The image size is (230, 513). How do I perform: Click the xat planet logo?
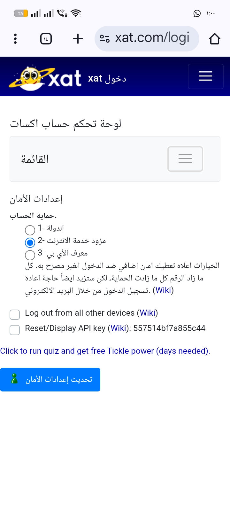45,78
